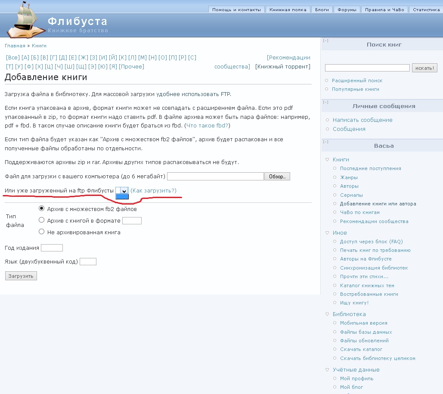Select Архив с множеством fb2 файлов radio
This screenshot has height=394, width=443.
coord(41,208)
